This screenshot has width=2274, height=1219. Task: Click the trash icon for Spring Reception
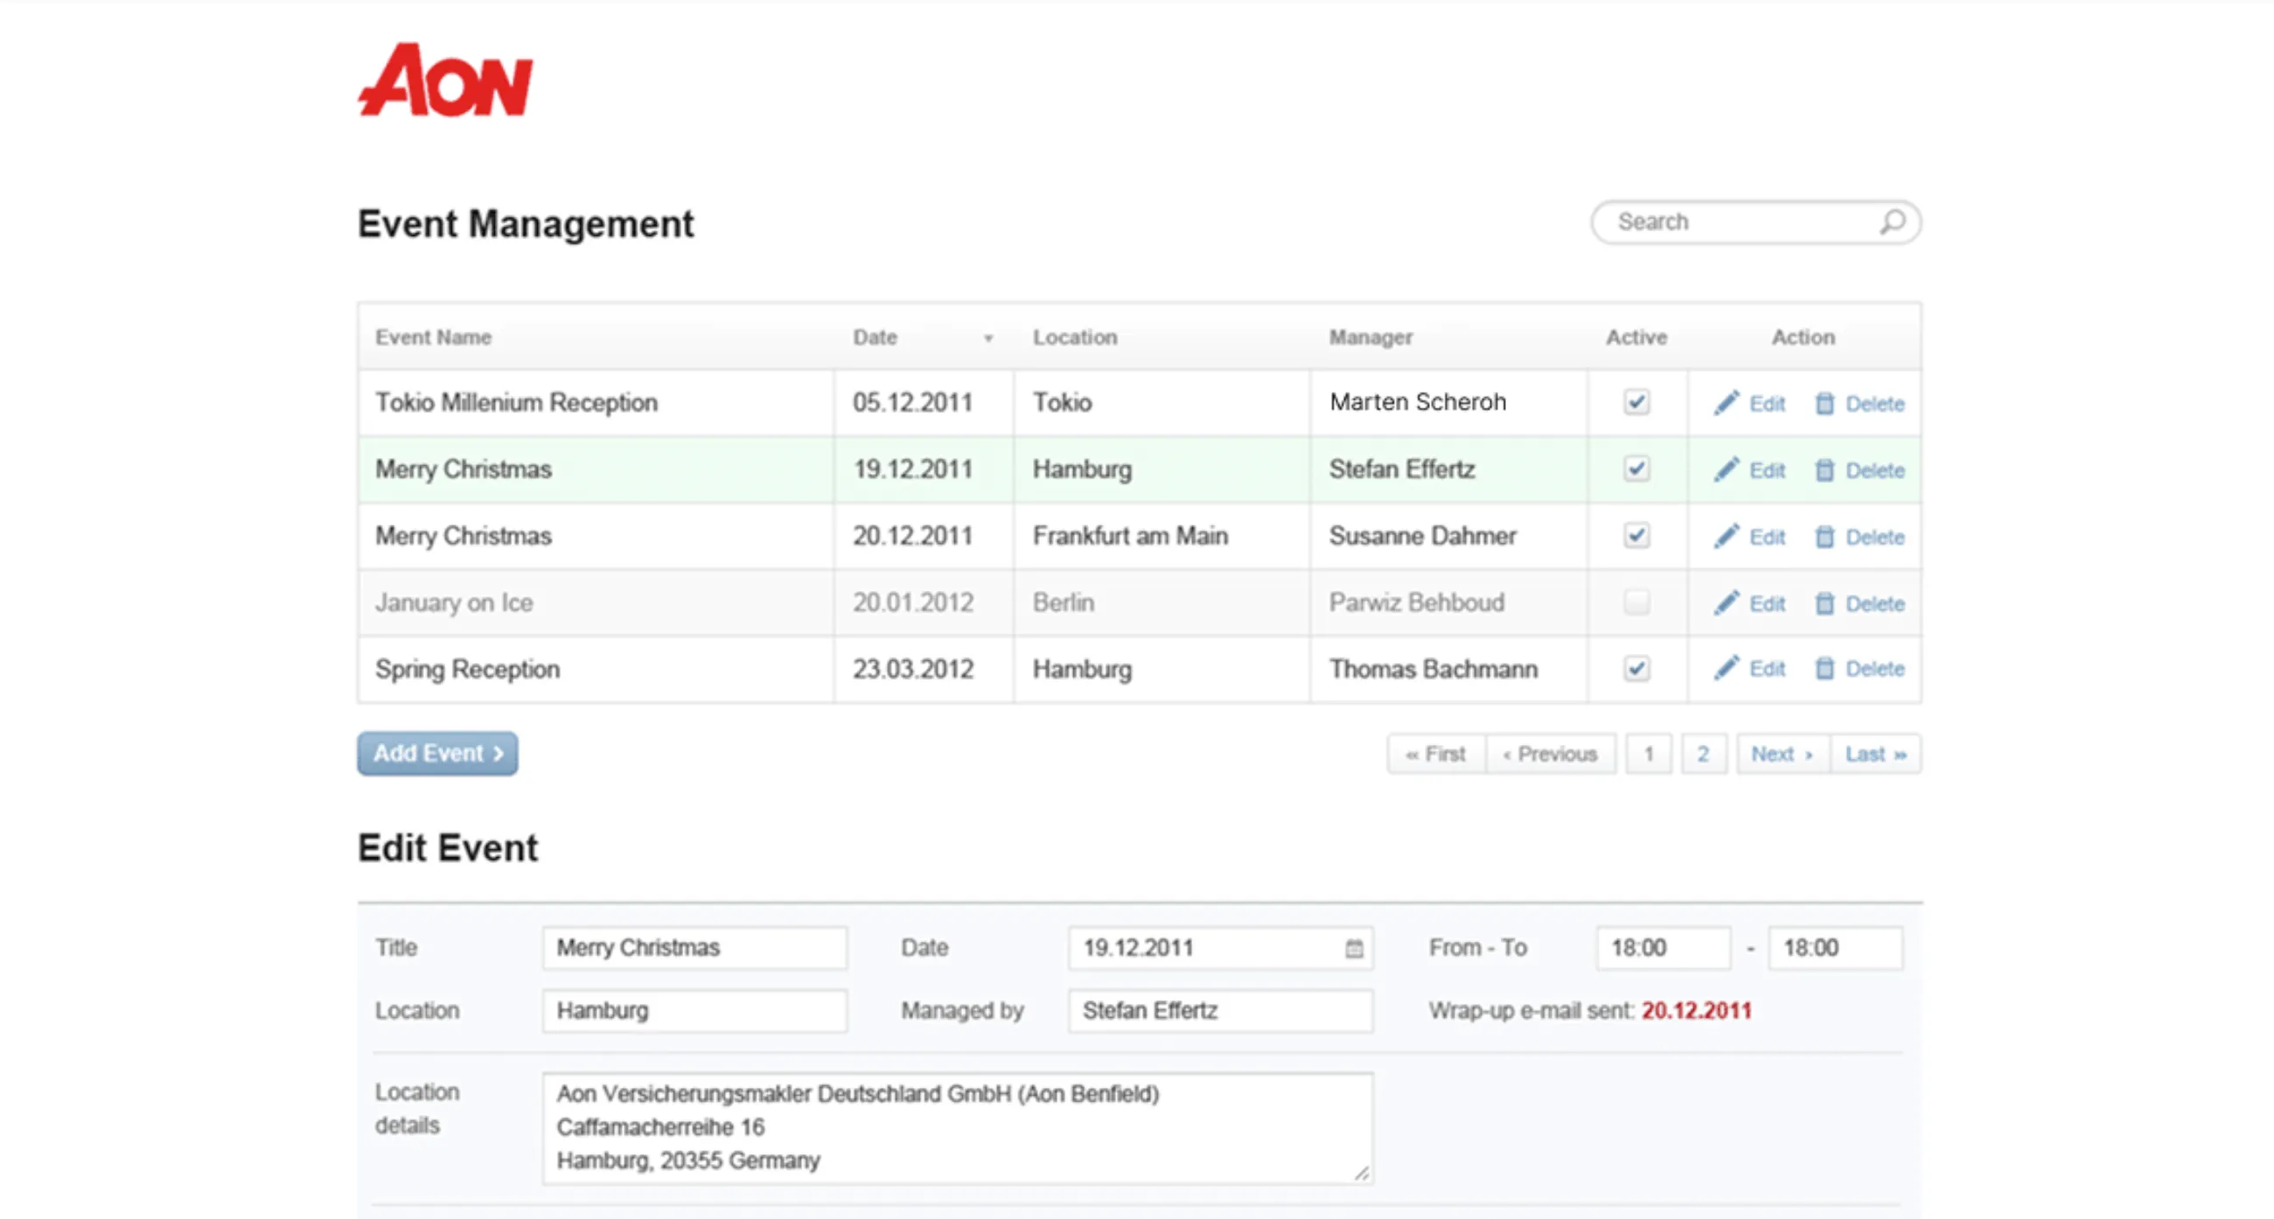click(x=1824, y=669)
